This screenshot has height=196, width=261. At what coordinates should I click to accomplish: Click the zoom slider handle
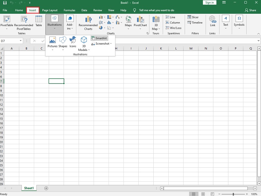(x=233, y=194)
